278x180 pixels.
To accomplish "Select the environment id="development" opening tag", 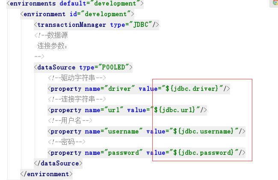I will point(77,14).
